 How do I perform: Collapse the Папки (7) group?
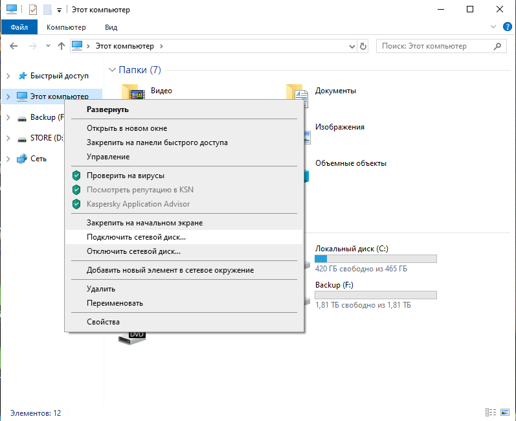[x=112, y=70]
